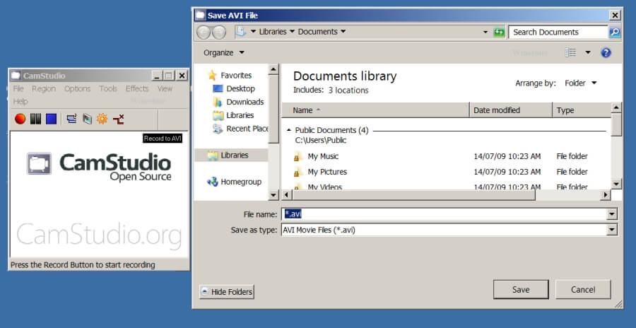Close the Save AVI File dialog
The width and height of the screenshot is (636, 328).
pos(616,16)
